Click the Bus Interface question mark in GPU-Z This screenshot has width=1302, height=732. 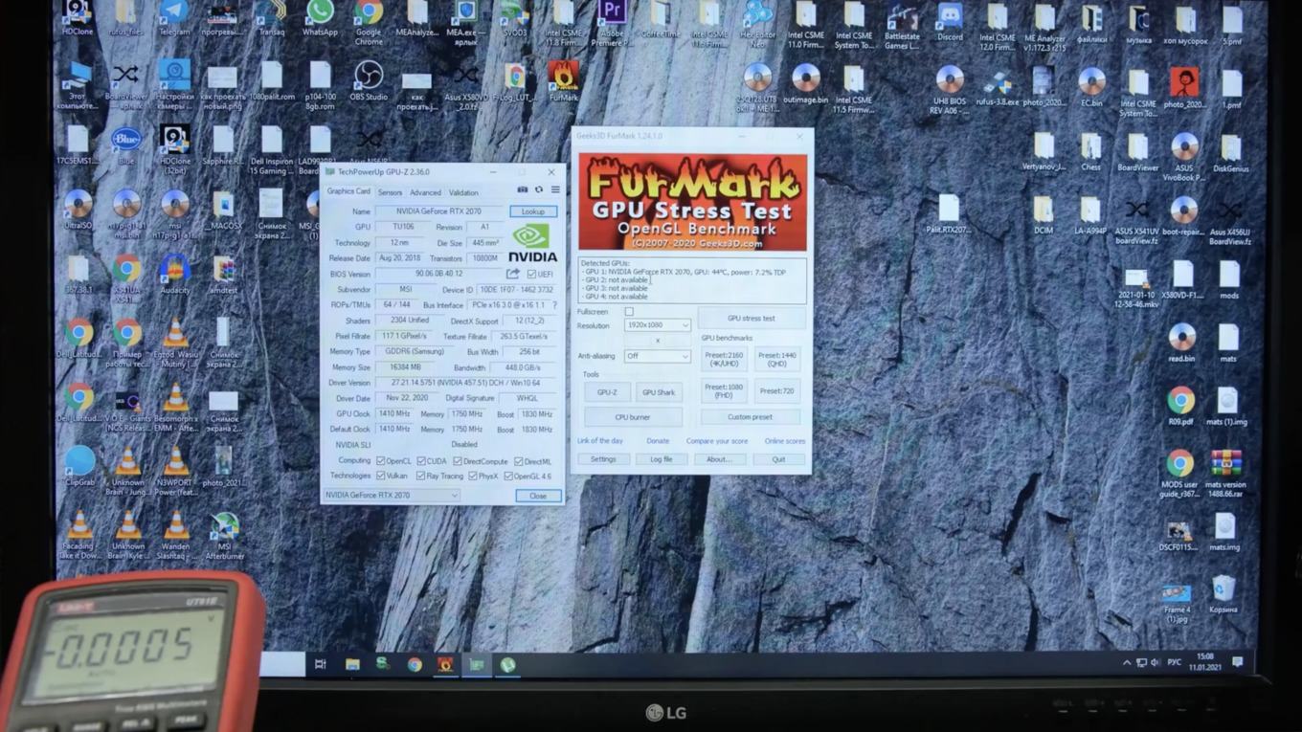tap(554, 305)
